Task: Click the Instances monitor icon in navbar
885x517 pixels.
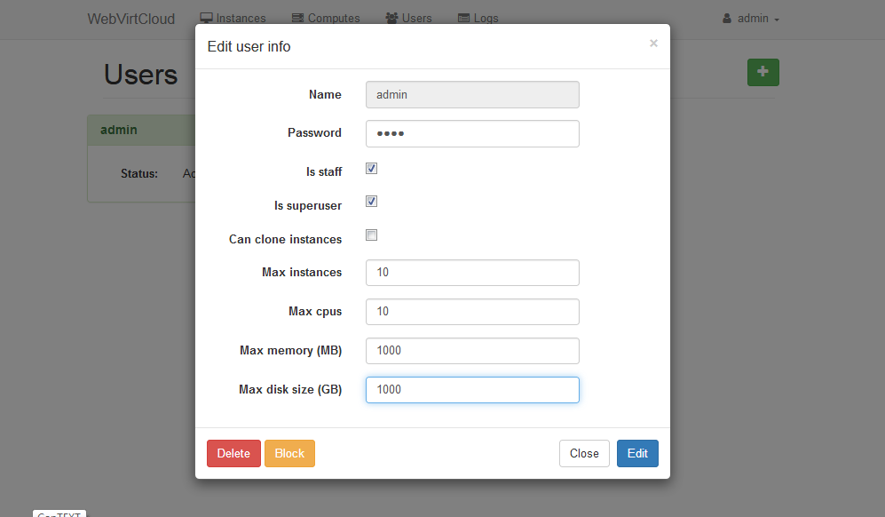Action: pos(207,18)
